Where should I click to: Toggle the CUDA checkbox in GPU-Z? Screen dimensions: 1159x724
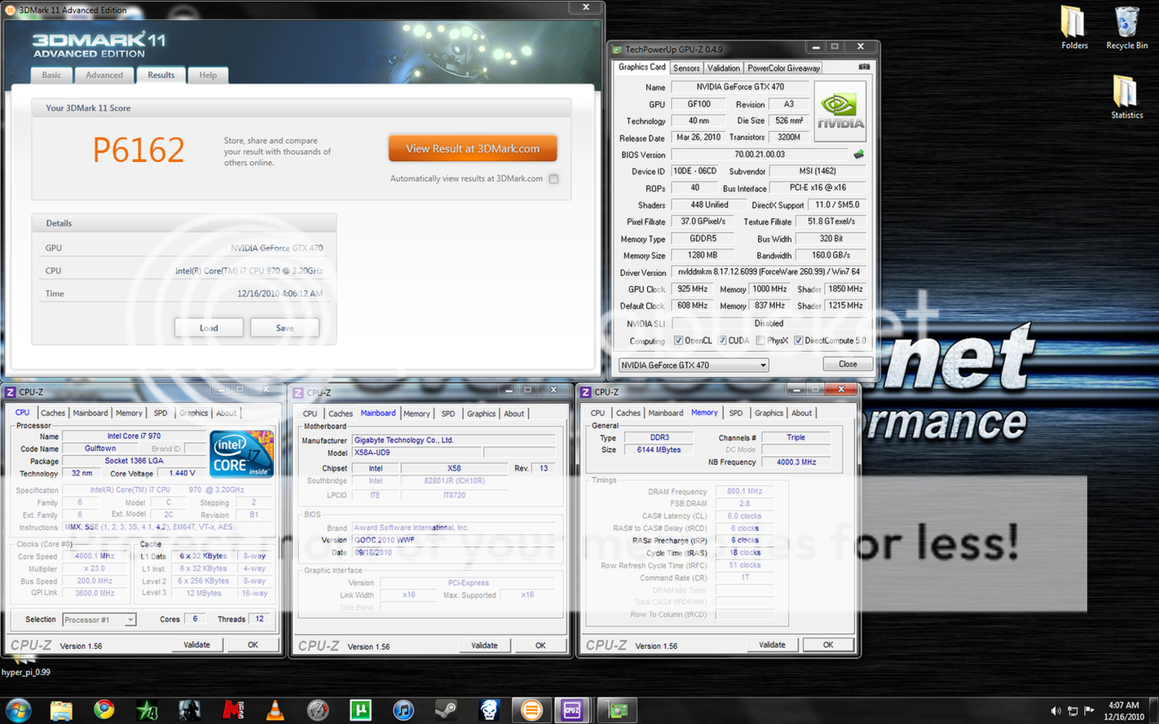click(722, 340)
